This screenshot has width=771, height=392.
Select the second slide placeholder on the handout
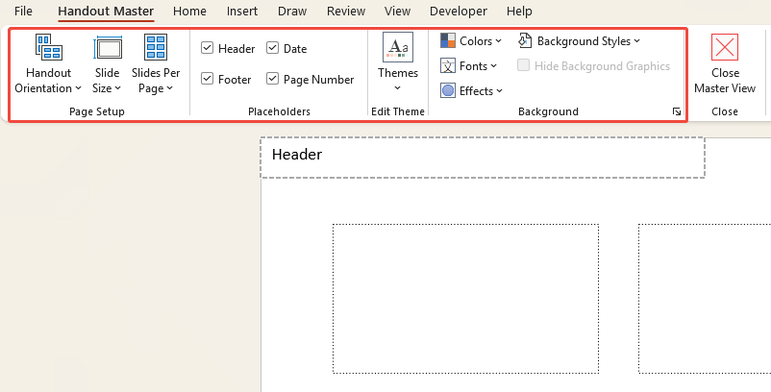(x=705, y=299)
